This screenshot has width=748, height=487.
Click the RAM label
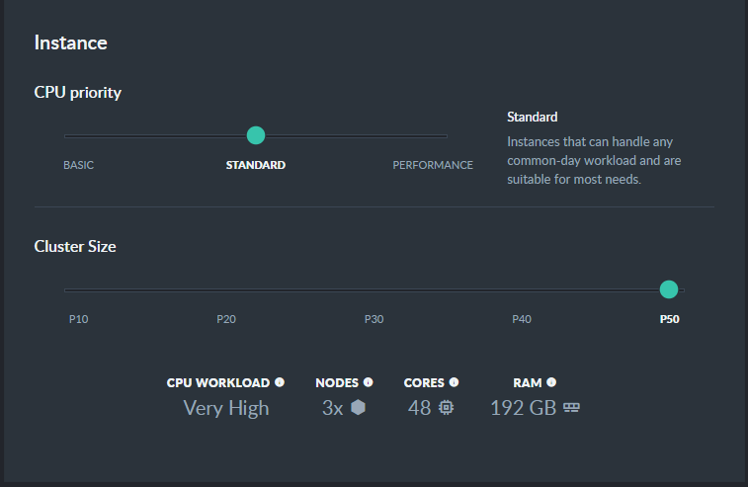(528, 383)
